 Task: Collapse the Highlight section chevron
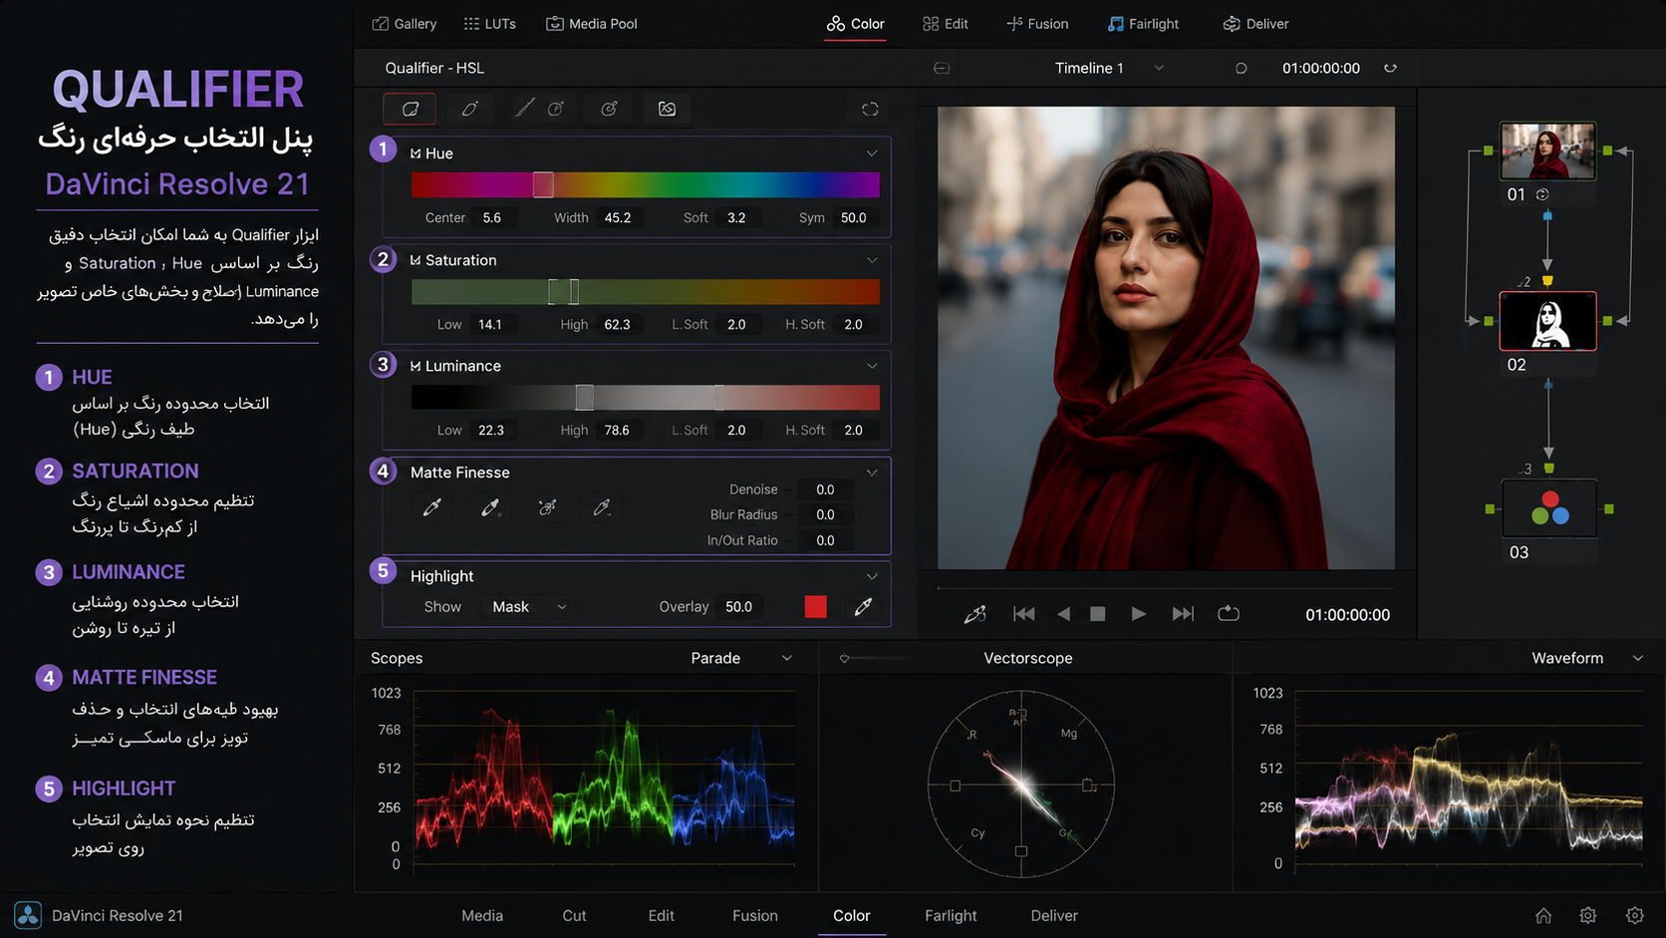(872, 576)
